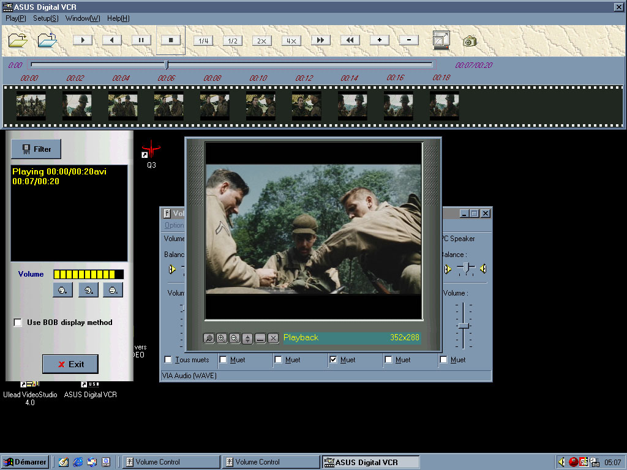Play the video in reverse

pos(112,40)
